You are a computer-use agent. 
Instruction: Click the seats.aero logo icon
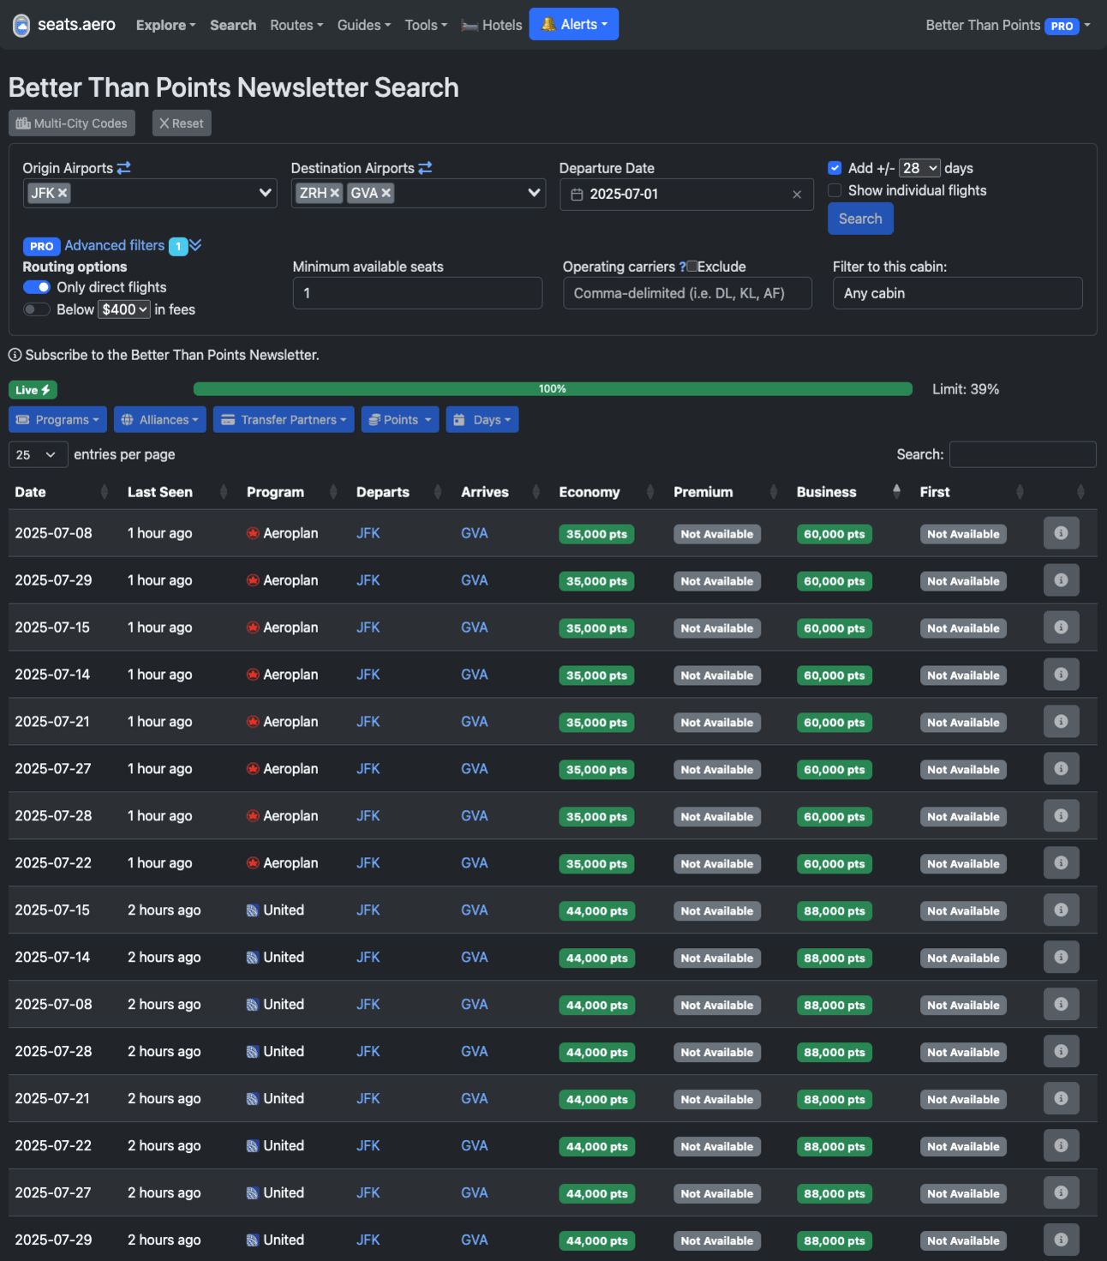21,26
